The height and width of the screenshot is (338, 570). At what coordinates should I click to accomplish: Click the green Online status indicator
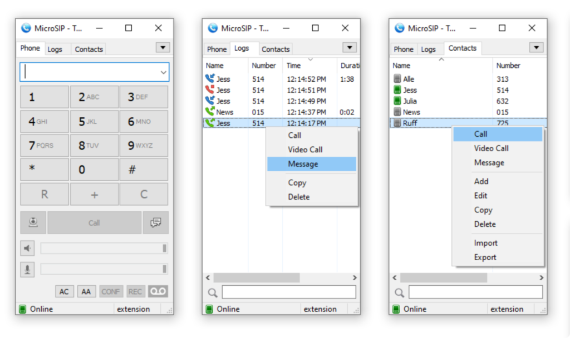coord(23,309)
